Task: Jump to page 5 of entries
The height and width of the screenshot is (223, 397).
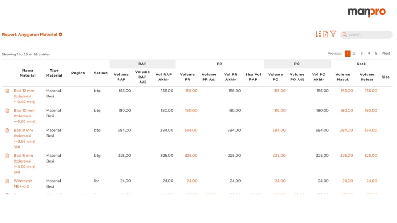Action: point(376,54)
